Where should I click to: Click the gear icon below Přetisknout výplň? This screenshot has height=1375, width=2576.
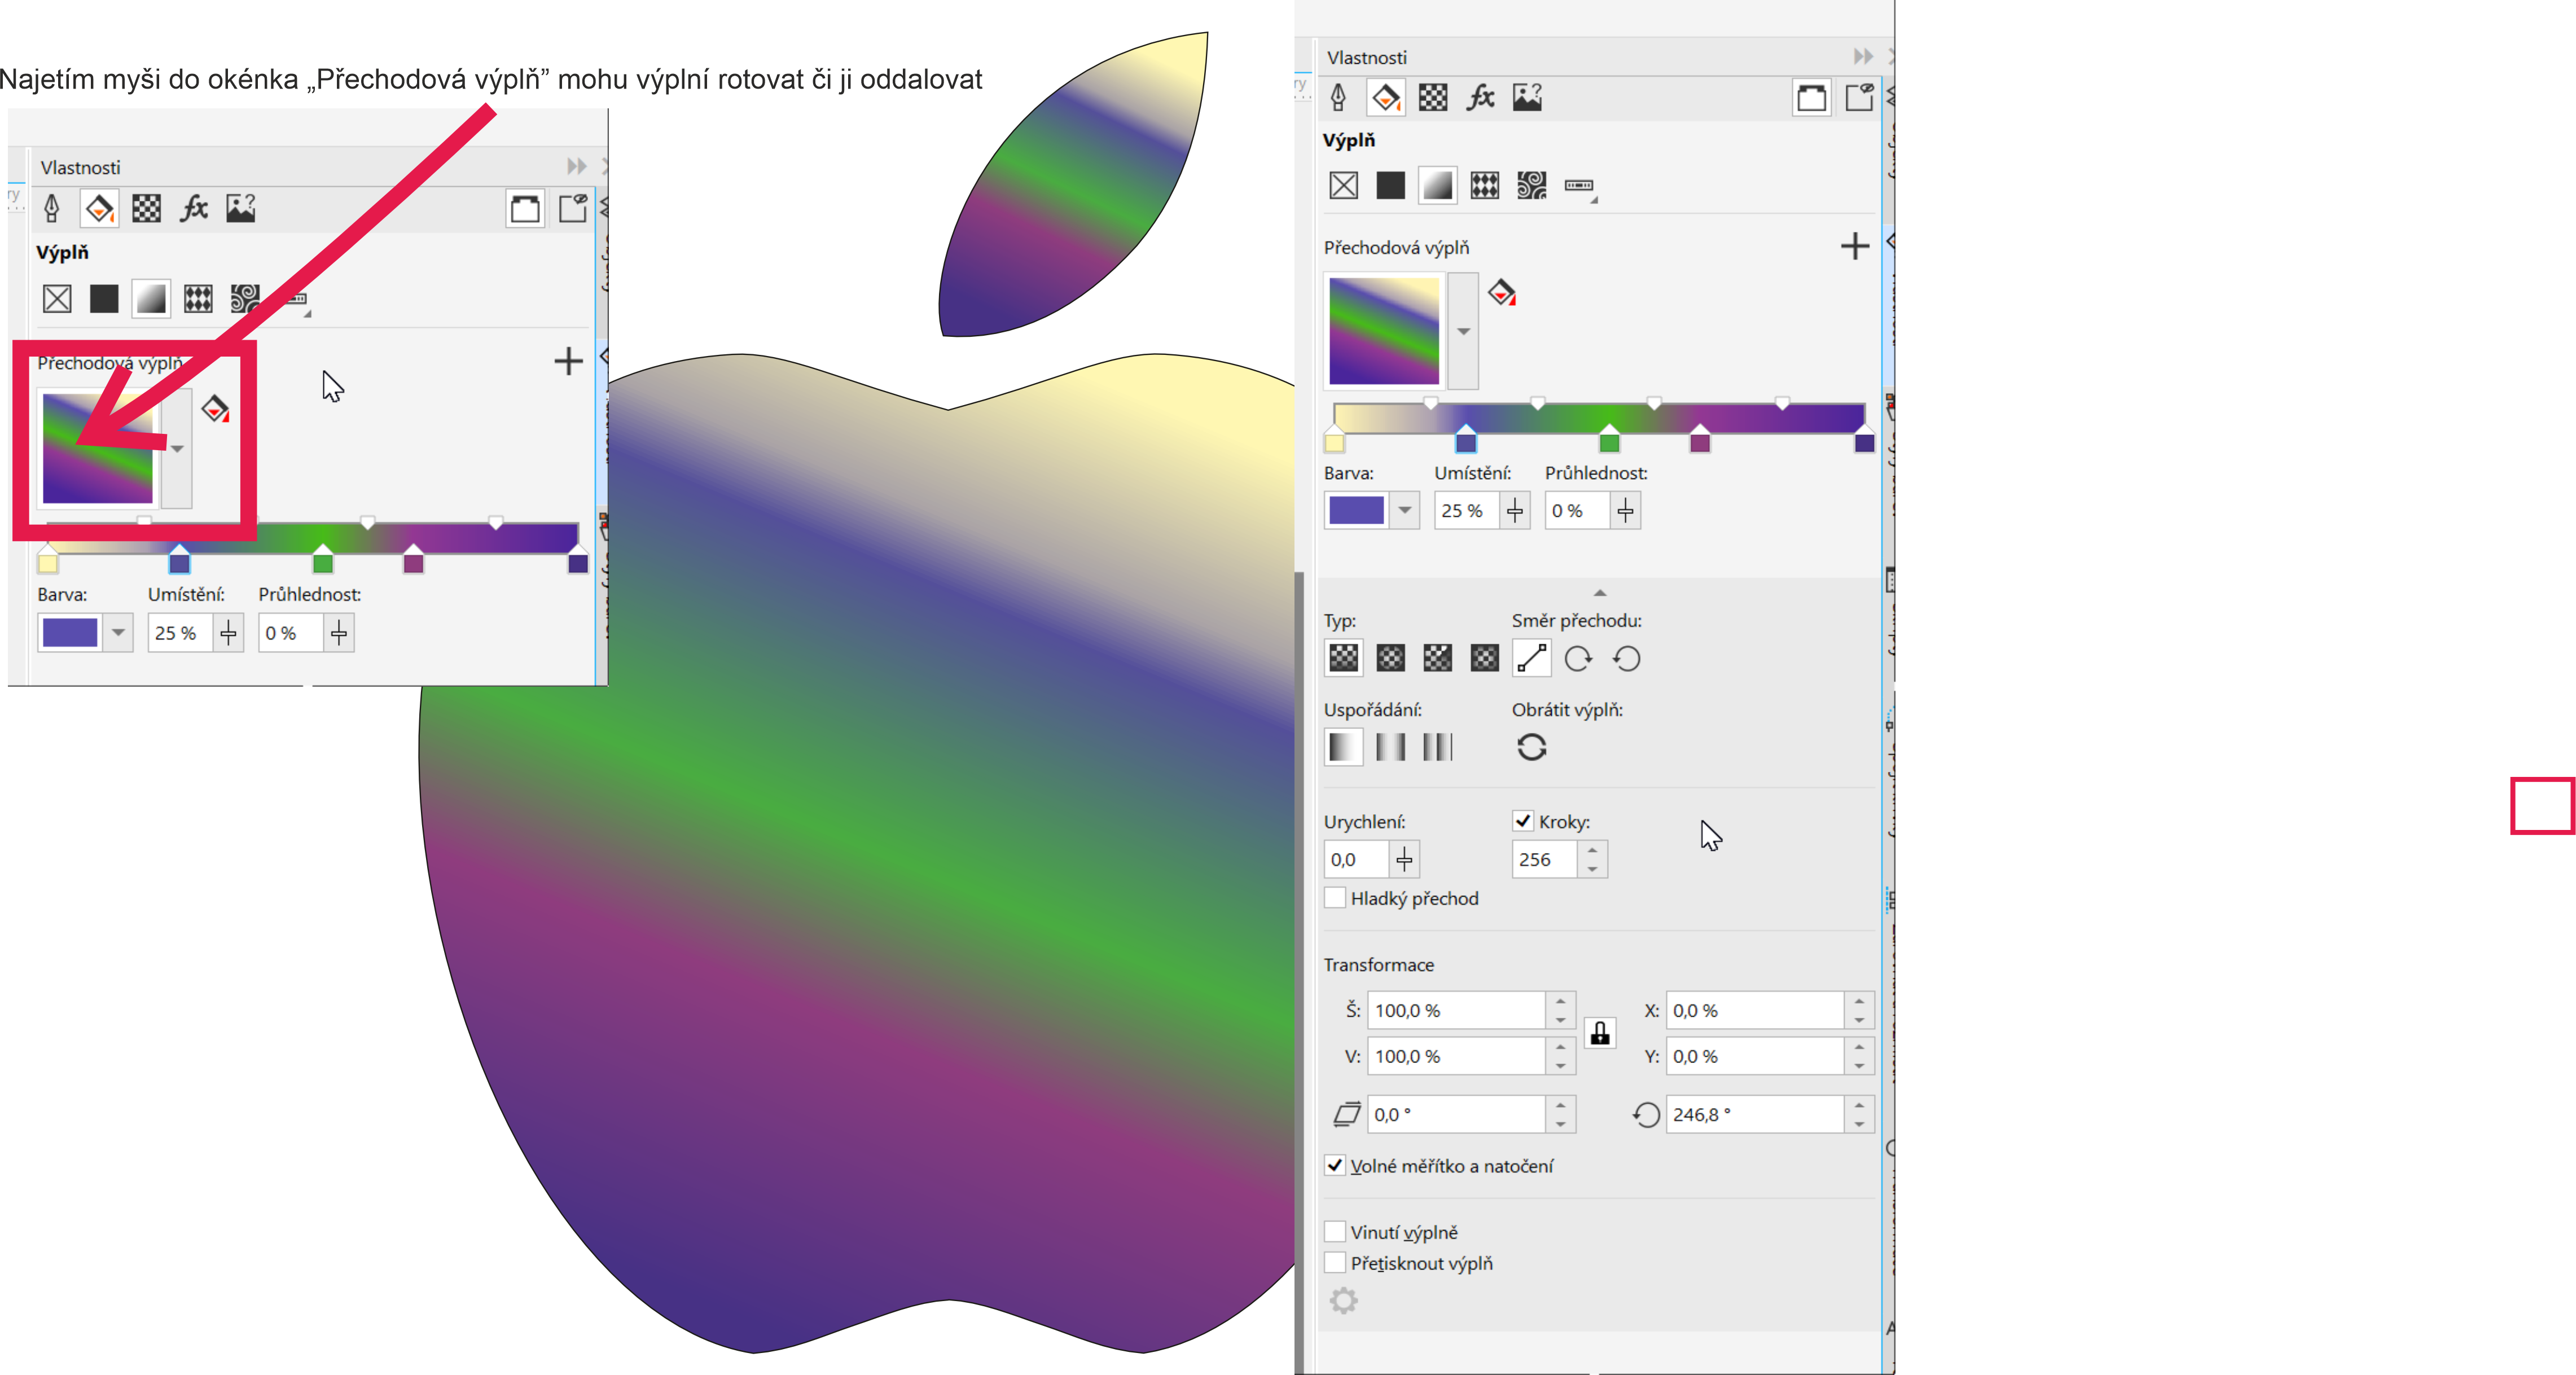(1343, 1300)
